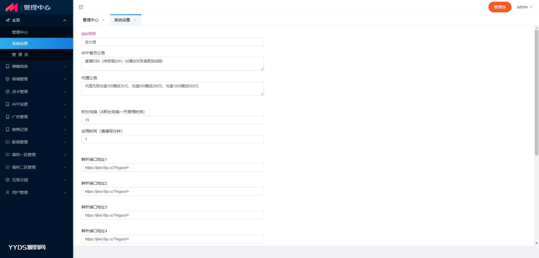
Task: Click the paper plane icon beside 主页
Action: click(8, 20)
